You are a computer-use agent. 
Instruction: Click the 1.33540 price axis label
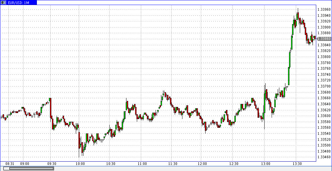(324, 133)
